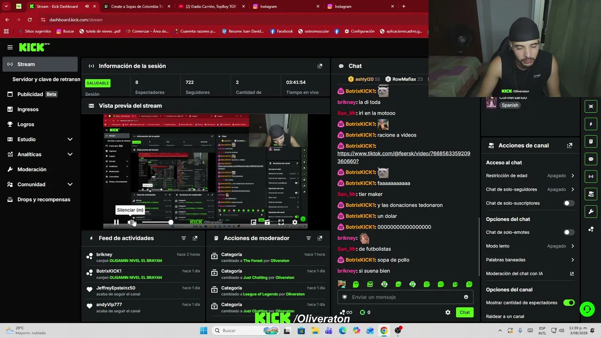Open Moderación in the sidebar

point(40,169)
